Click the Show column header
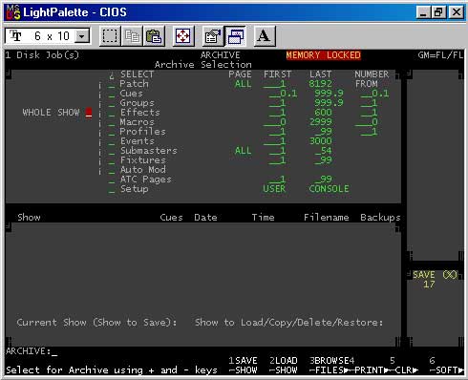This screenshot has height=380, width=468. (x=29, y=218)
